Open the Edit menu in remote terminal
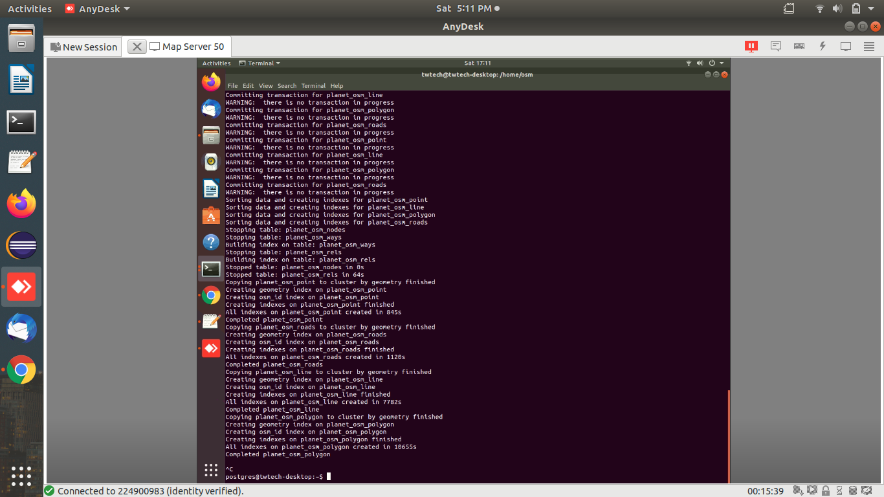 [x=248, y=85]
